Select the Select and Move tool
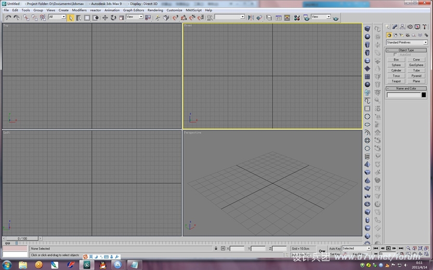Viewport: 433px width, 270px height. (105, 18)
